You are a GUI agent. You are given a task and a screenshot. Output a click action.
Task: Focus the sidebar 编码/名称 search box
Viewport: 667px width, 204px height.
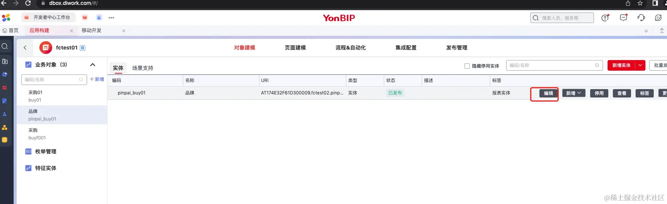54,80
